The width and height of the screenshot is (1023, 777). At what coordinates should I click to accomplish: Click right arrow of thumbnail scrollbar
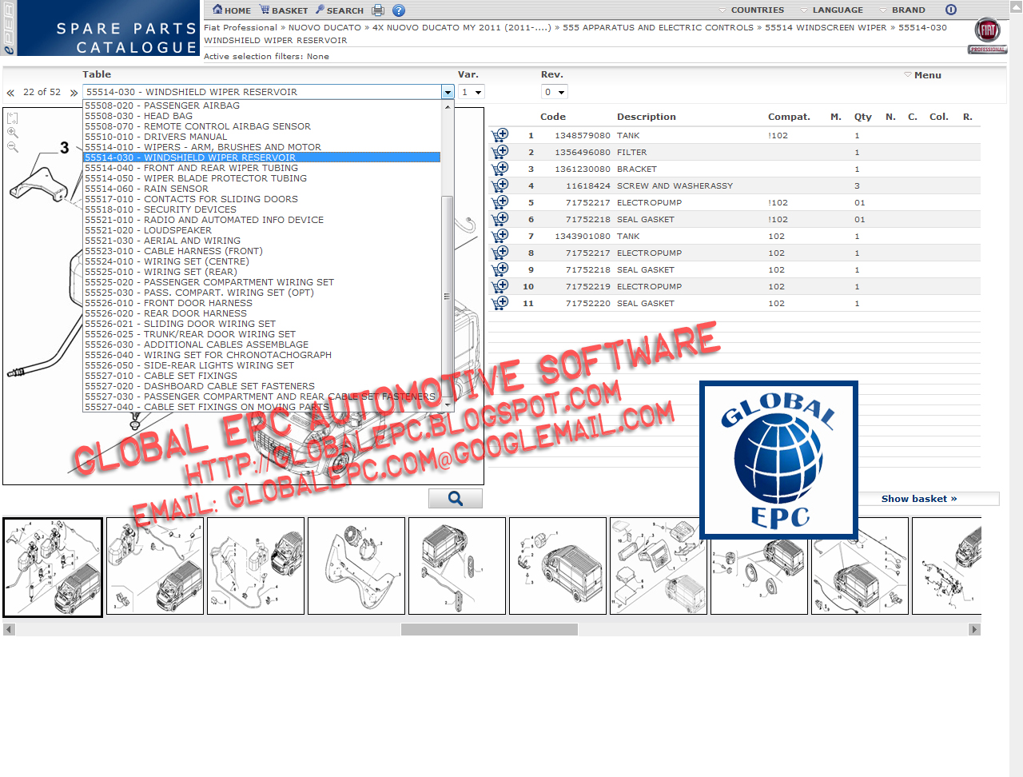tap(974, 630)
